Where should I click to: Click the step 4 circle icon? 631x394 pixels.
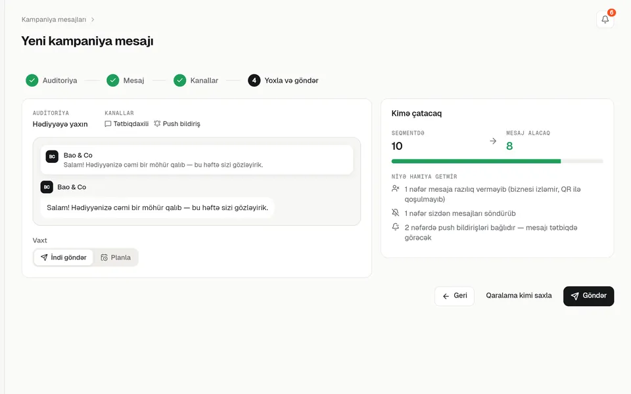pyautogui.click(x=254, y=80)
